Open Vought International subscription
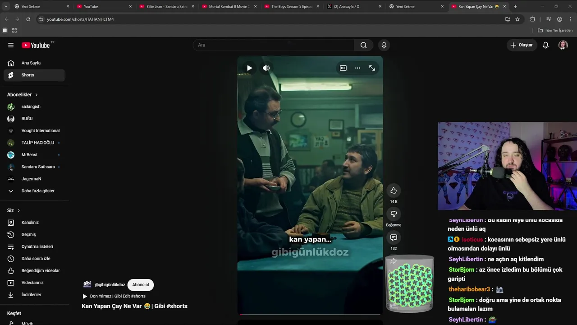 coord(34,131)
